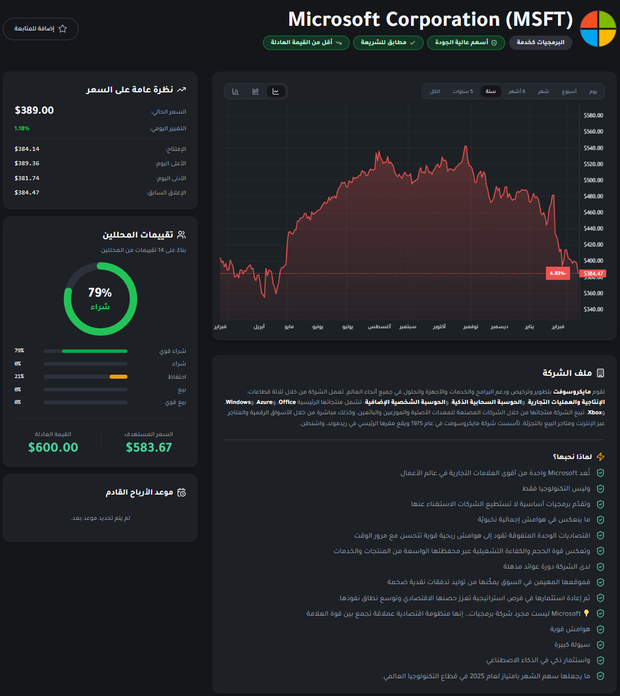Click the trend arrow icon beside نظرة عامة على السعر
Viewport: 620px width, 696px height.
pyautogui.click(x=182, y=90)
